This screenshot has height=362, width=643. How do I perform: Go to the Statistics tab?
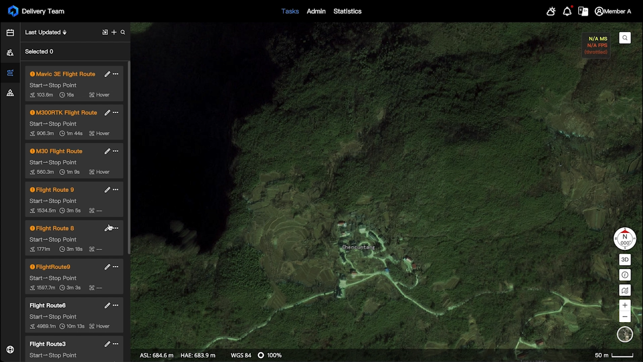click(x=347, y=11)
